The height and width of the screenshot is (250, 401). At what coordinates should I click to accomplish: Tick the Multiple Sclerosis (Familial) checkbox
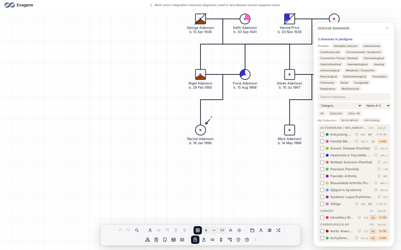coord(322,162)
